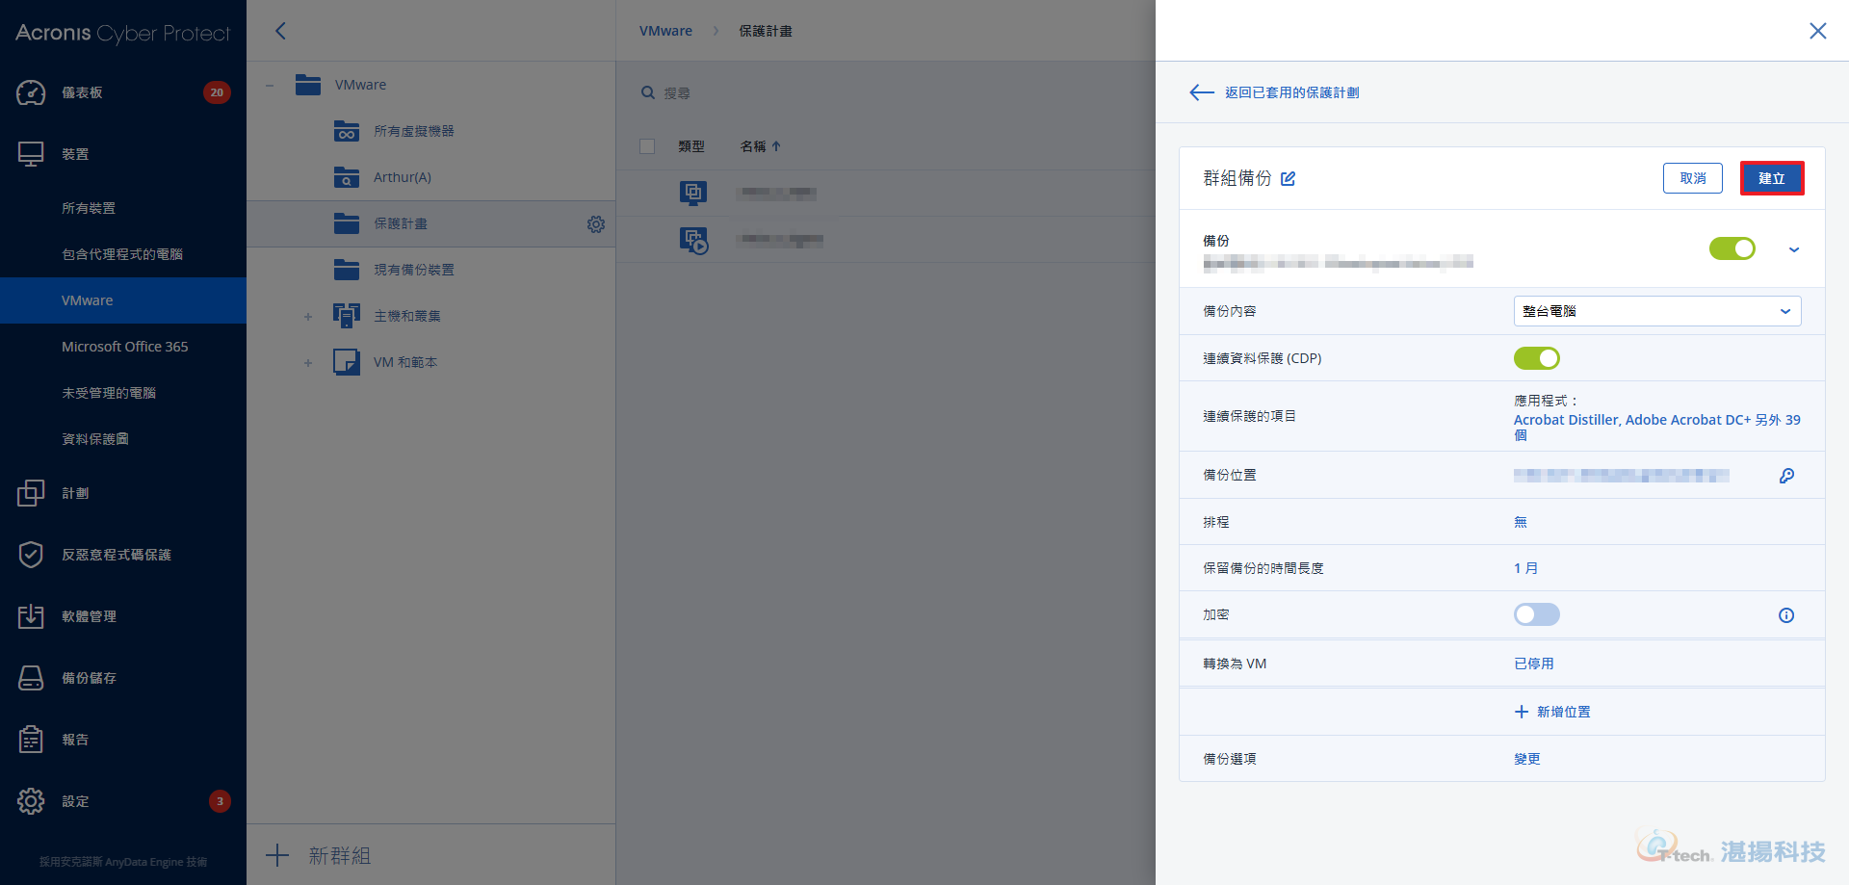Click the 已停用 value for 轉換為 VM
The height and width of the screenshot is (885, 1849).
[x=1534, y=664]
